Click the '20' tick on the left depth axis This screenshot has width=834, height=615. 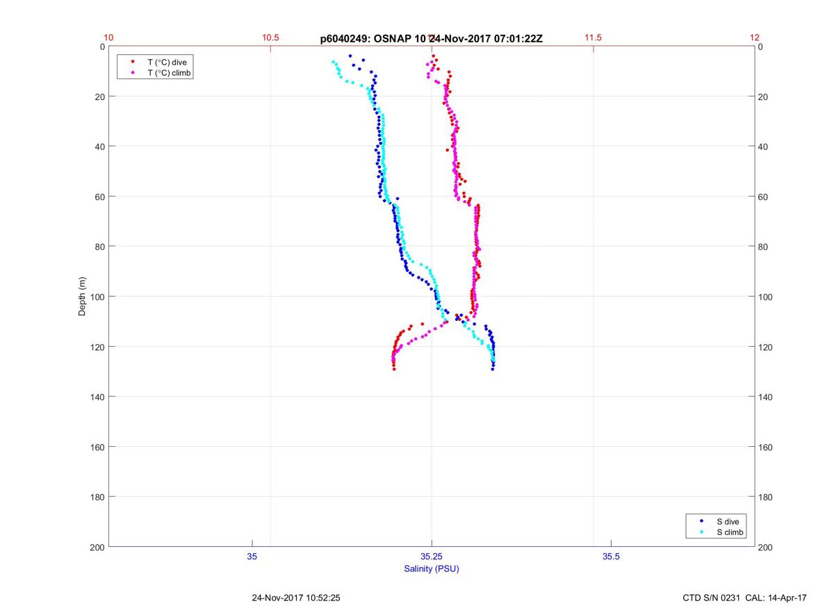[100, 97]
